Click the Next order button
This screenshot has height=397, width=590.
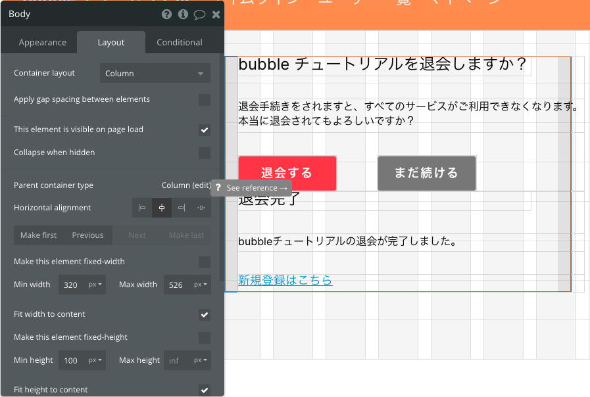point(137,235)
